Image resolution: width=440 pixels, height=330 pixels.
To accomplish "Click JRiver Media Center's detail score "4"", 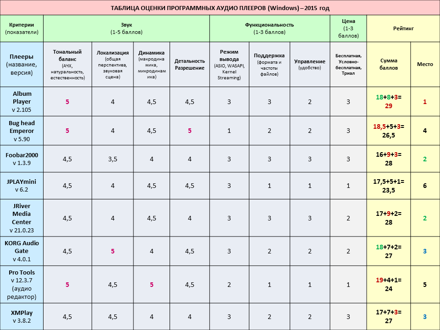I will click(190, 218).
